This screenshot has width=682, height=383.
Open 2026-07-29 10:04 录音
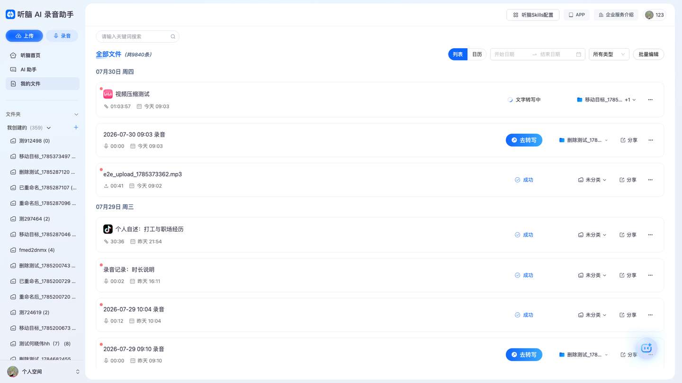134,309
